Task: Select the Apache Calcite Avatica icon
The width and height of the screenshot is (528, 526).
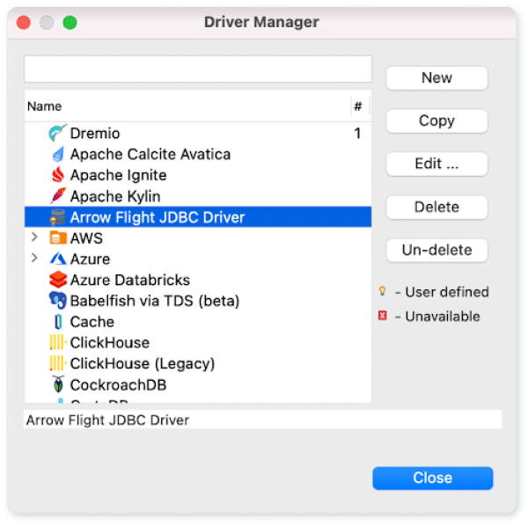Action: click(58, 155)
